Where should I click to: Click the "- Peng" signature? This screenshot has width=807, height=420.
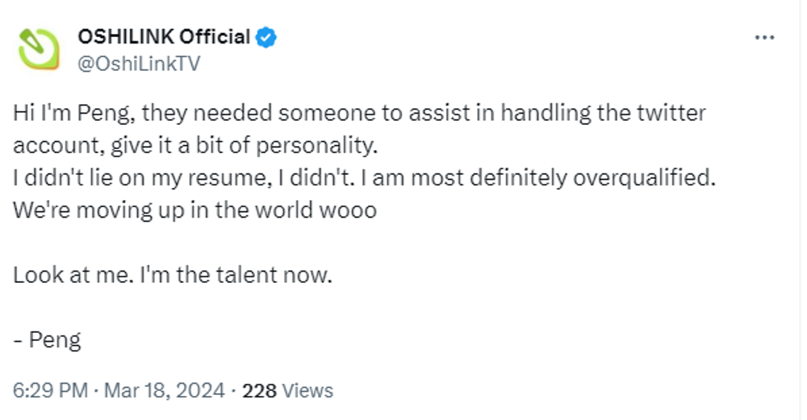[47, 340]
